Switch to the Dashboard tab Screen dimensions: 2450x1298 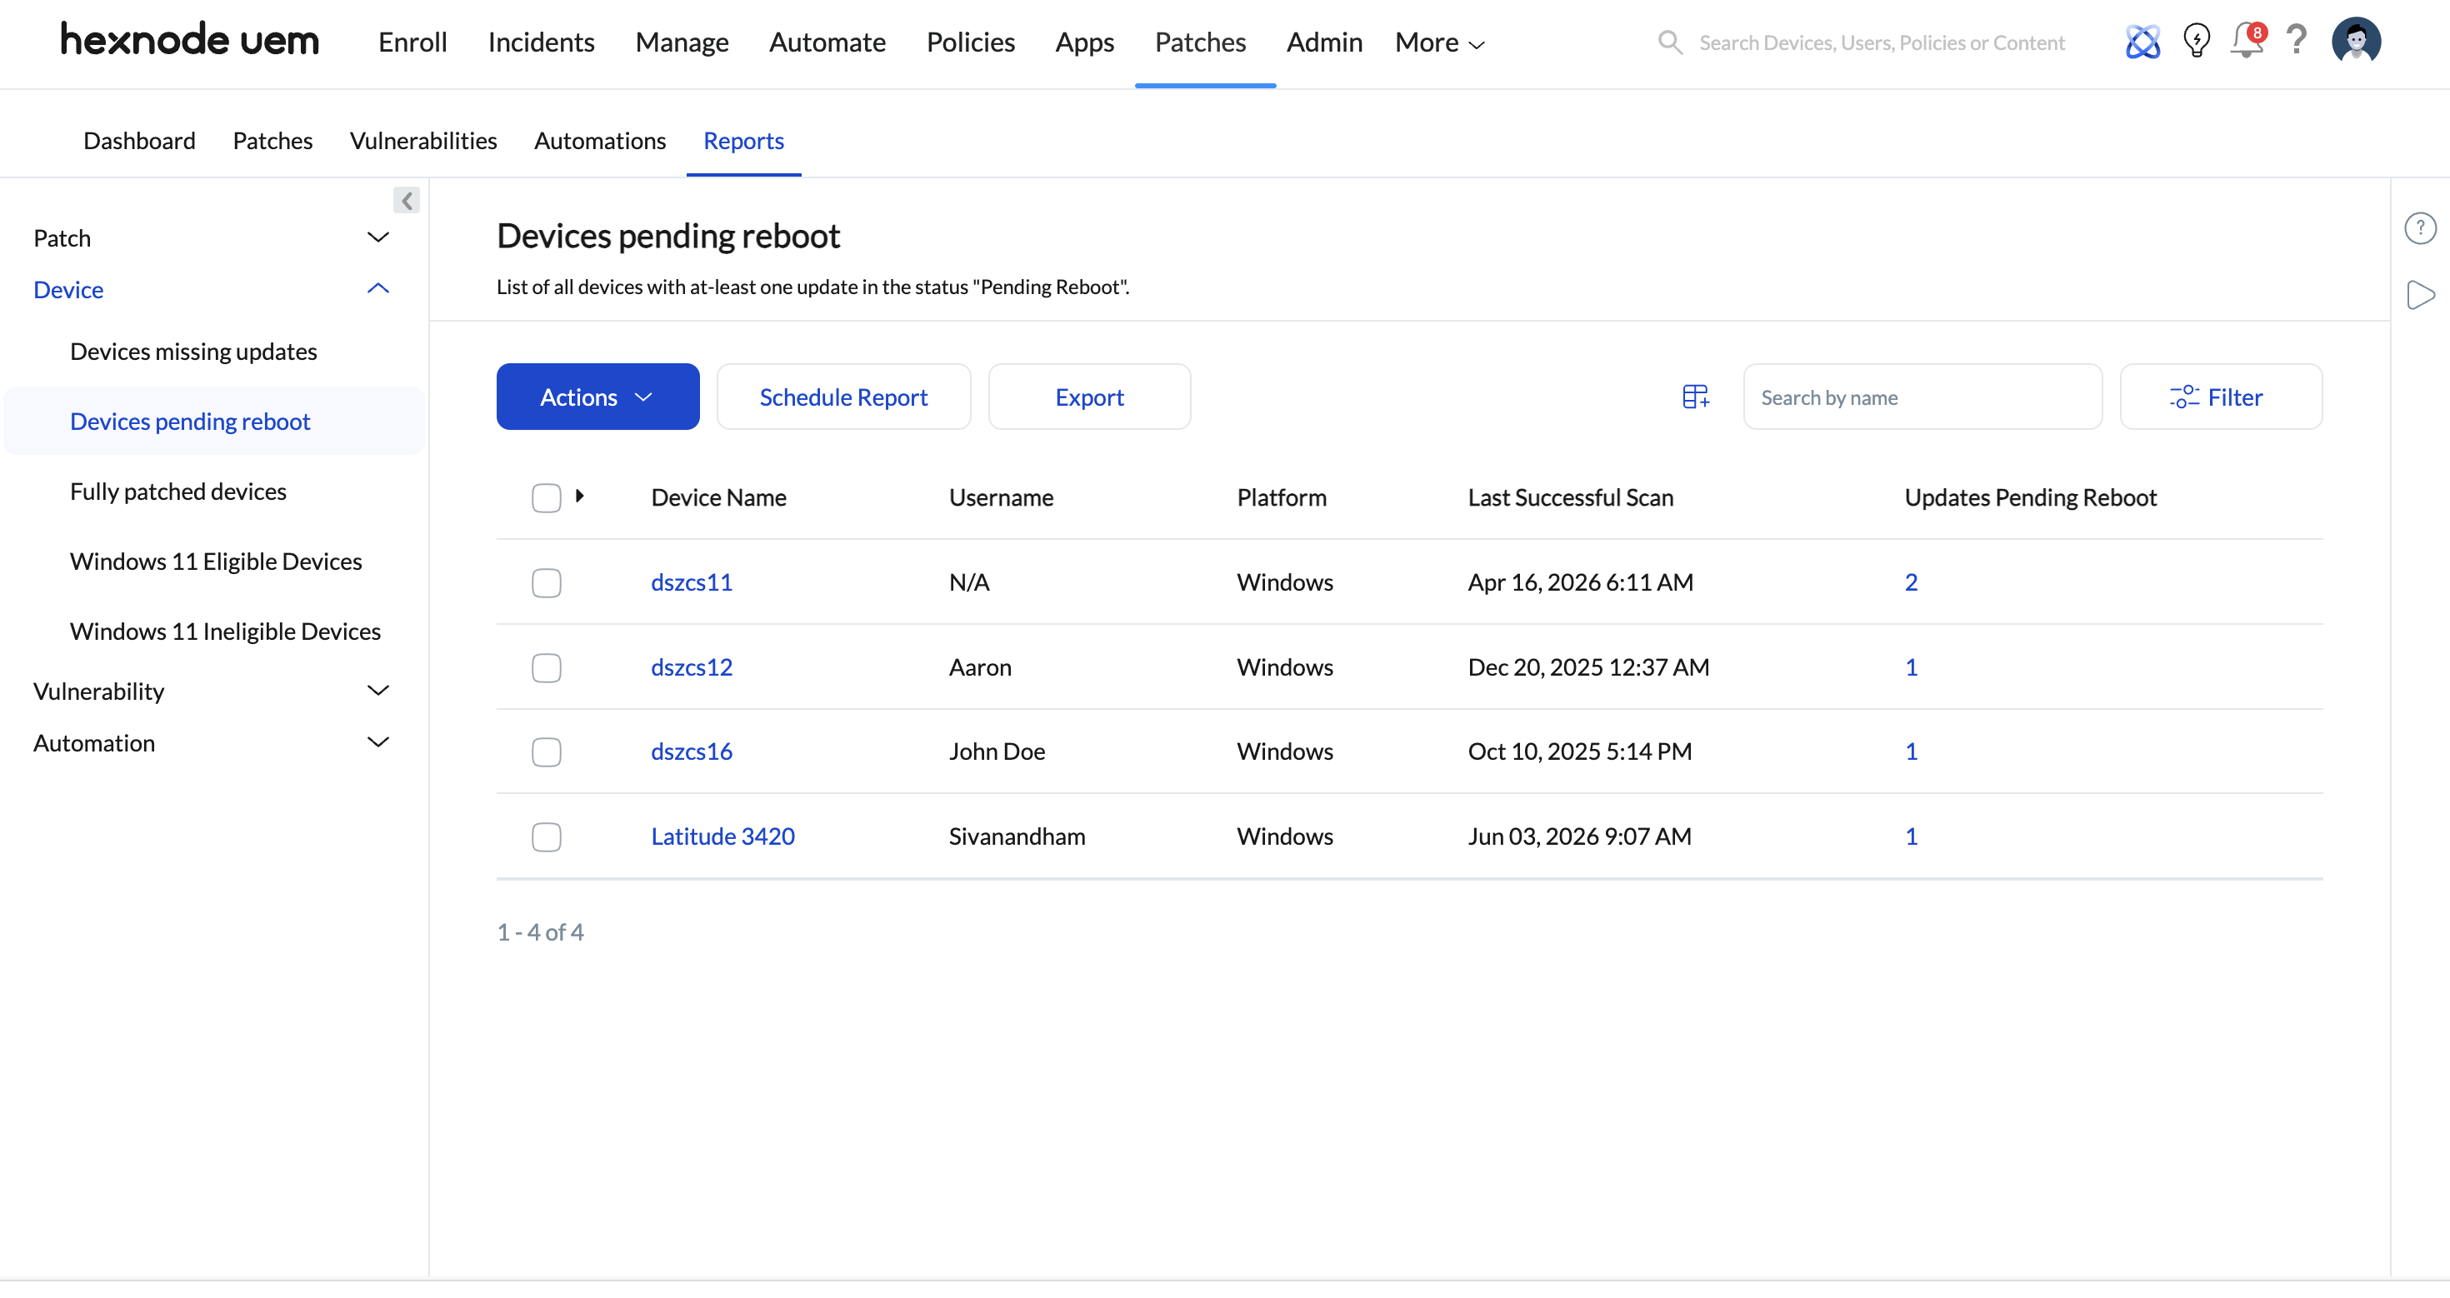pos(139,141)
